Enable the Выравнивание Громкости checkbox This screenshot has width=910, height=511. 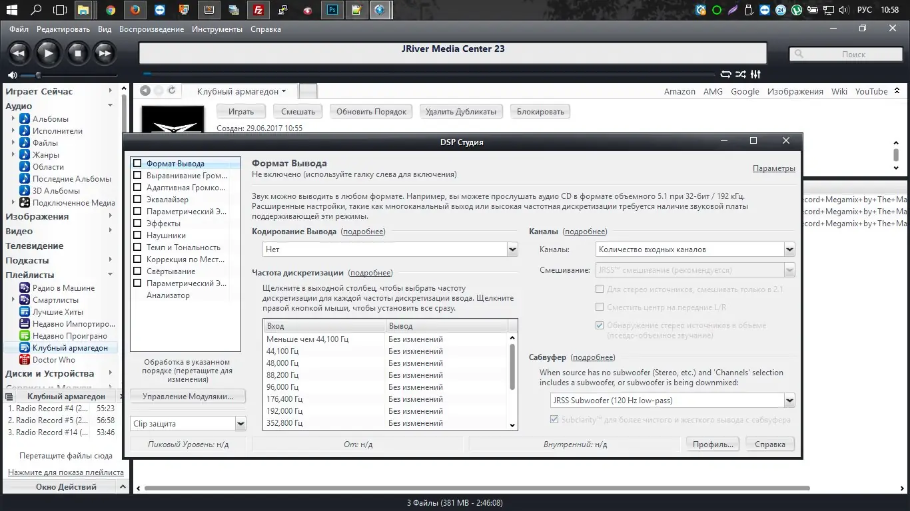click(137, 175)
